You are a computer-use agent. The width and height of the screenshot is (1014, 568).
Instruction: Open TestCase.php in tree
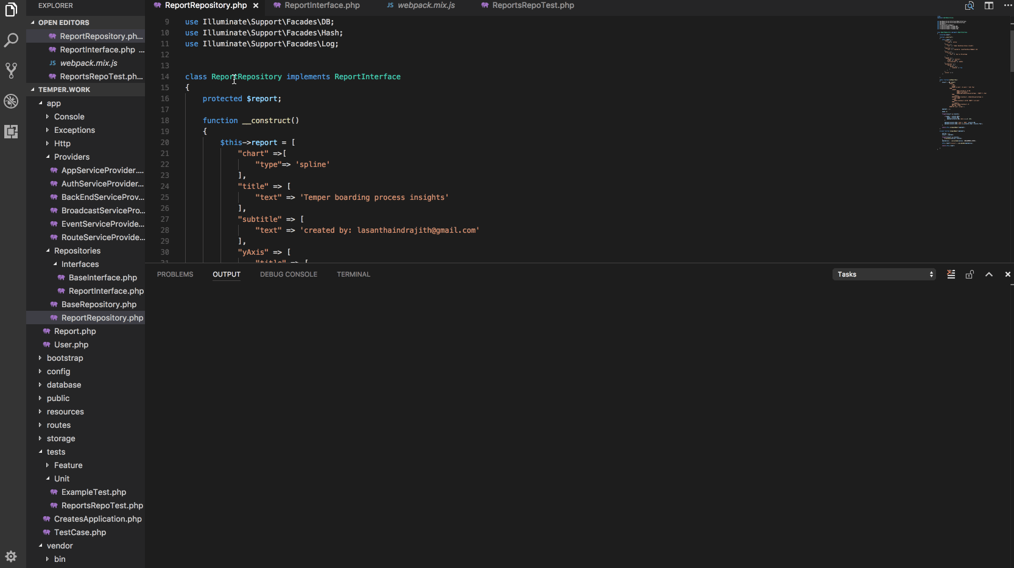(85, 533)
